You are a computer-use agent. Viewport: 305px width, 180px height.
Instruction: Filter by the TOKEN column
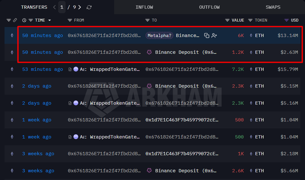coord(250,20)
